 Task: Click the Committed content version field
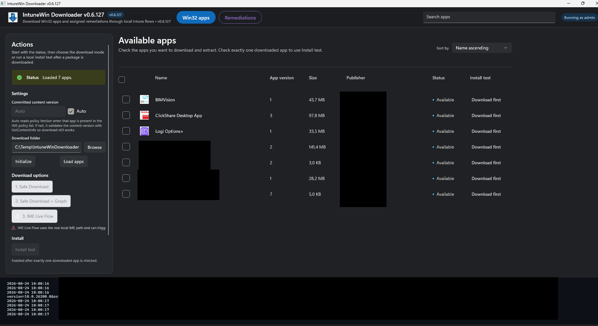tap(38, 111)
